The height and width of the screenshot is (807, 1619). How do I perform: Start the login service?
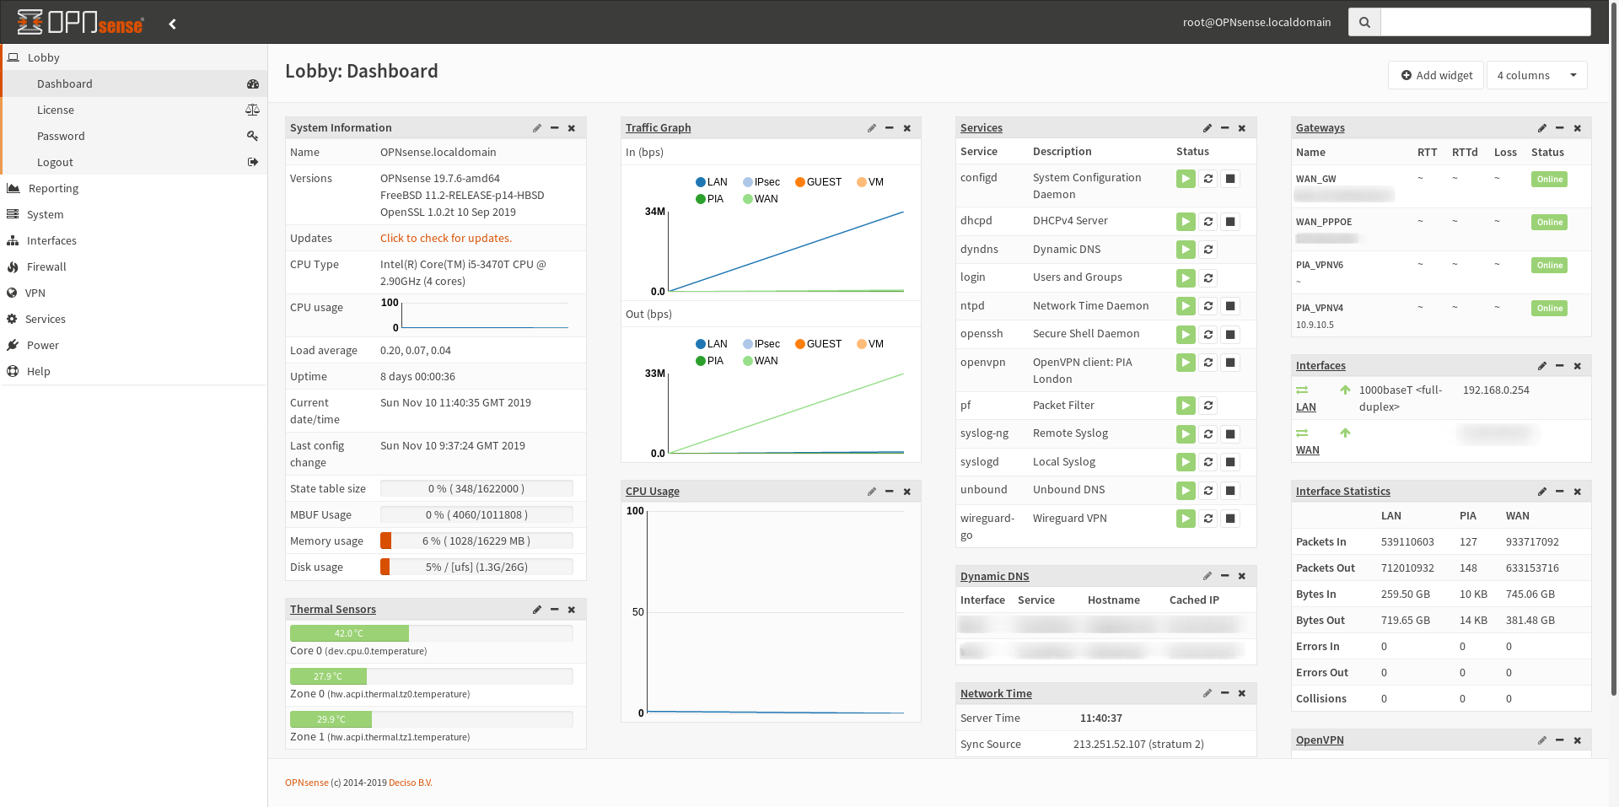point(1186,278)
